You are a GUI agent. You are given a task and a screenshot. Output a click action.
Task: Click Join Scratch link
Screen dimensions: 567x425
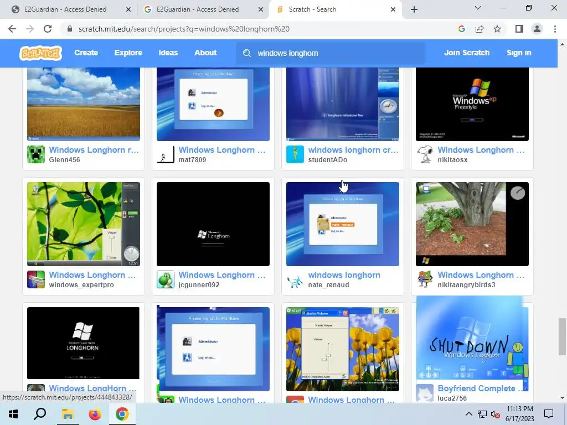pyautogui.click(x=466, y=53)
